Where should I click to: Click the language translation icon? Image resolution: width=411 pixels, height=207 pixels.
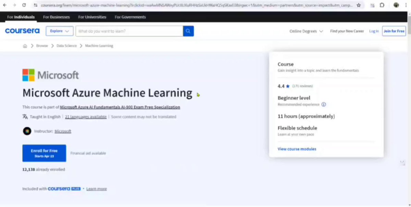(25, 117)
